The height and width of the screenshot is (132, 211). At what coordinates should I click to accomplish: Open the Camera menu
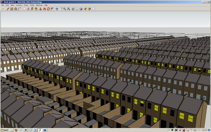[x=19, y=5]
